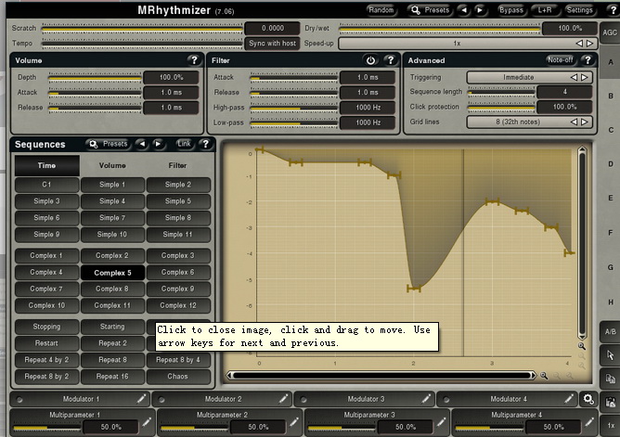Viewport: 620px width, 437px height.
Task: Toggle the Filter section power icon
Action: (x=370, y=60)
